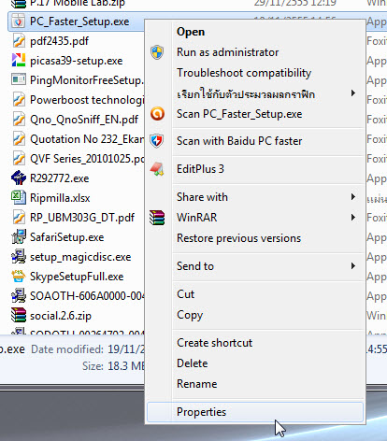
Task: Choose Troubleshoot compatibility in context menu
Action: click(x=244, y=73)
